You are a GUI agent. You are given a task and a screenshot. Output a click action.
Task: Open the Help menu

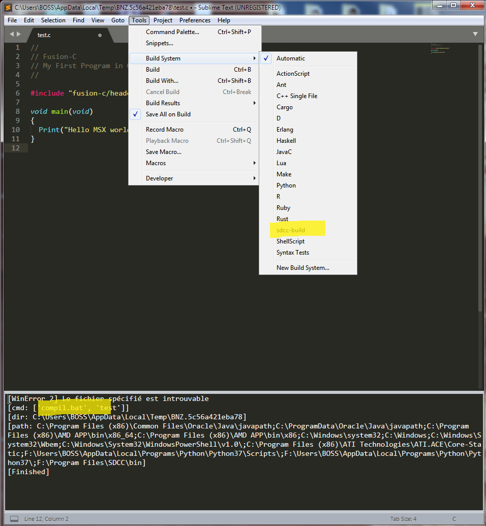(x=224, y=20)
